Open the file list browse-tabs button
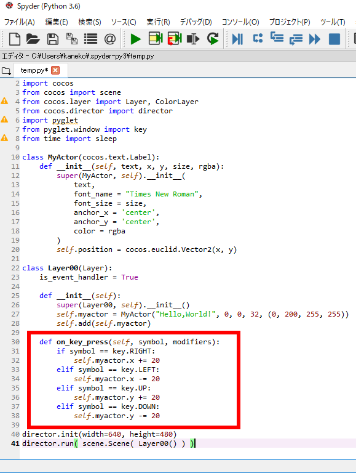356x473 pixels. [6, 71]
